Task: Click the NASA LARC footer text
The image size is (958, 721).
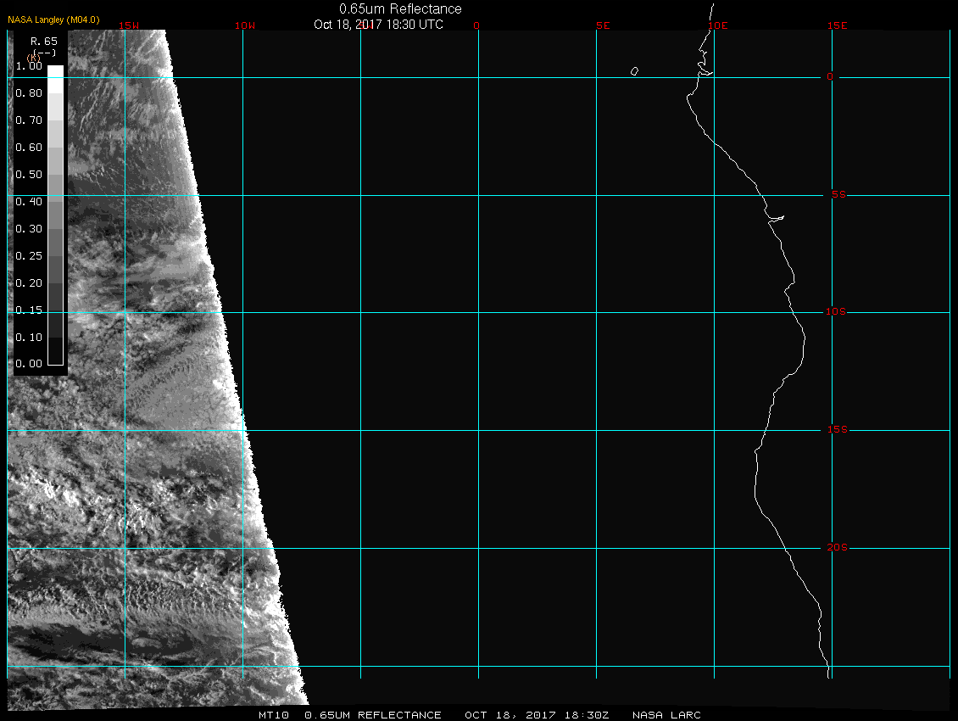Action: (666, 715)
